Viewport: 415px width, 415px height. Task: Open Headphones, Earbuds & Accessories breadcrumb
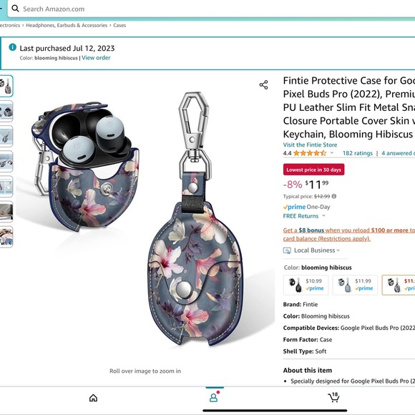point(67,26)
